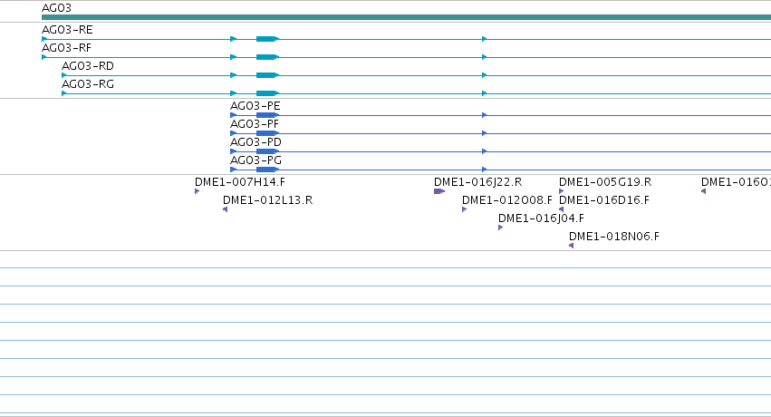Viewport: 771px width, 417px height.
Task: Select the thick exon block on AGO3-RD
Action: pyautogui.click(x=267, y=75)
